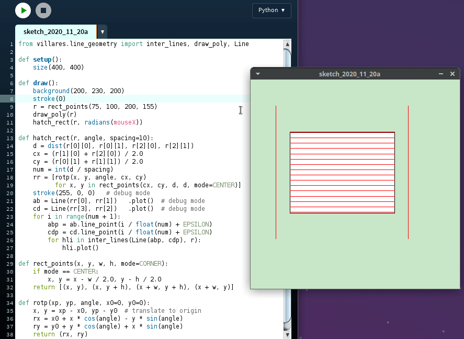Image resolution: width=464 pixels, height=339 pixels.
Task: Open the sketch window menu arrow
Action: (x=257, y=74)
